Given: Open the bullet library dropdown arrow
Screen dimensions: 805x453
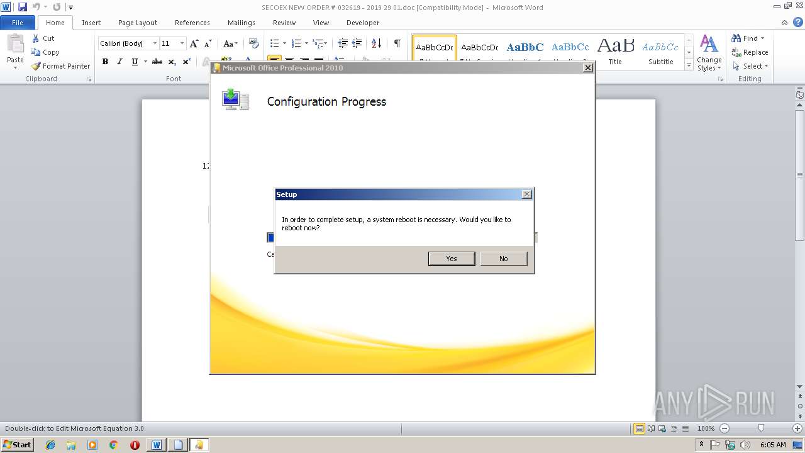Looking at the screenshot, I should (x=284, y=43).
